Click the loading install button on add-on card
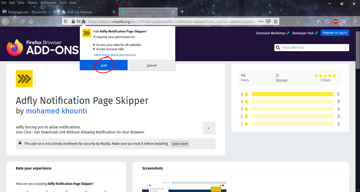Image resolution: width=360 pixels, height=192 pixels. click(209, 128)
